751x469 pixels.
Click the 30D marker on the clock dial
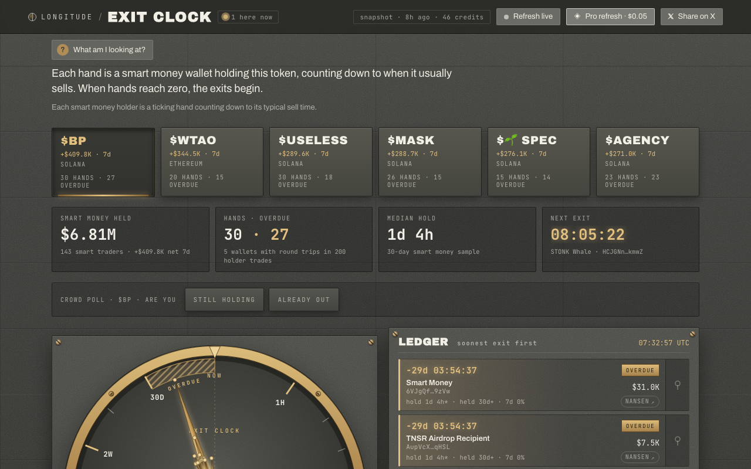157,397
